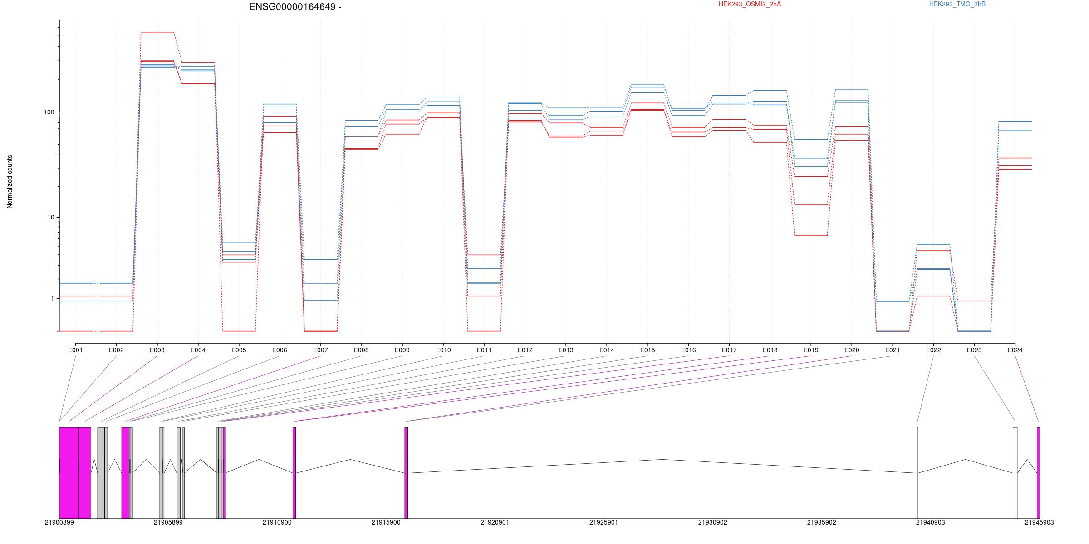
Task: Click exon label E012
Action: coord(525,350)
